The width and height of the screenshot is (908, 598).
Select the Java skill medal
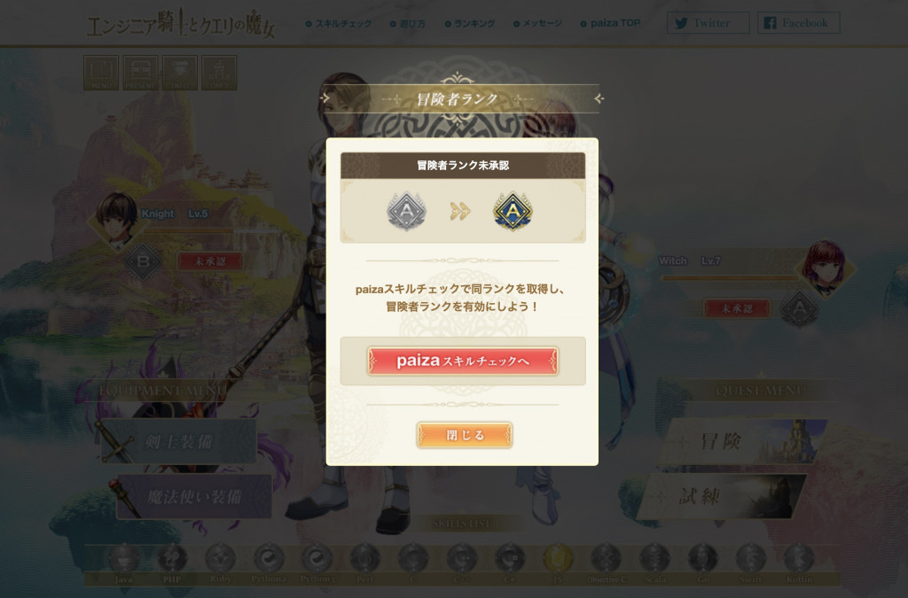coord(124,558)
